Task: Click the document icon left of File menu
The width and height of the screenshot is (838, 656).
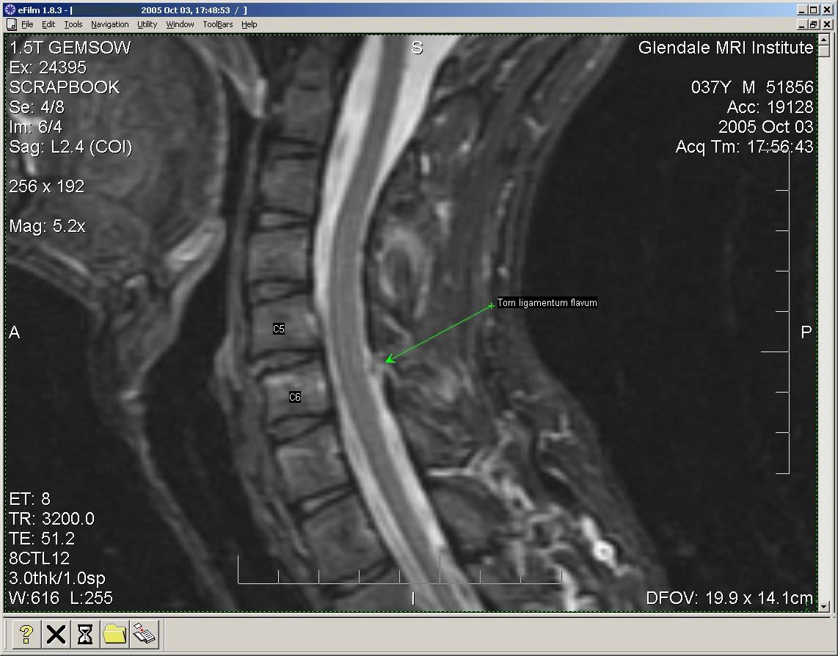Action: click(11, 24)
